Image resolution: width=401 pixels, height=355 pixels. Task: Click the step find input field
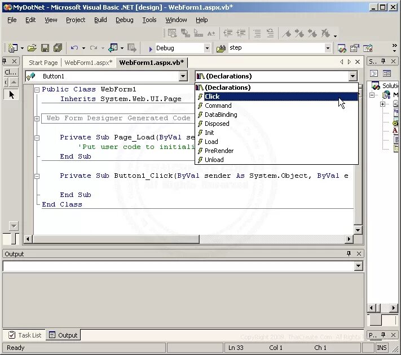point(276,48)
